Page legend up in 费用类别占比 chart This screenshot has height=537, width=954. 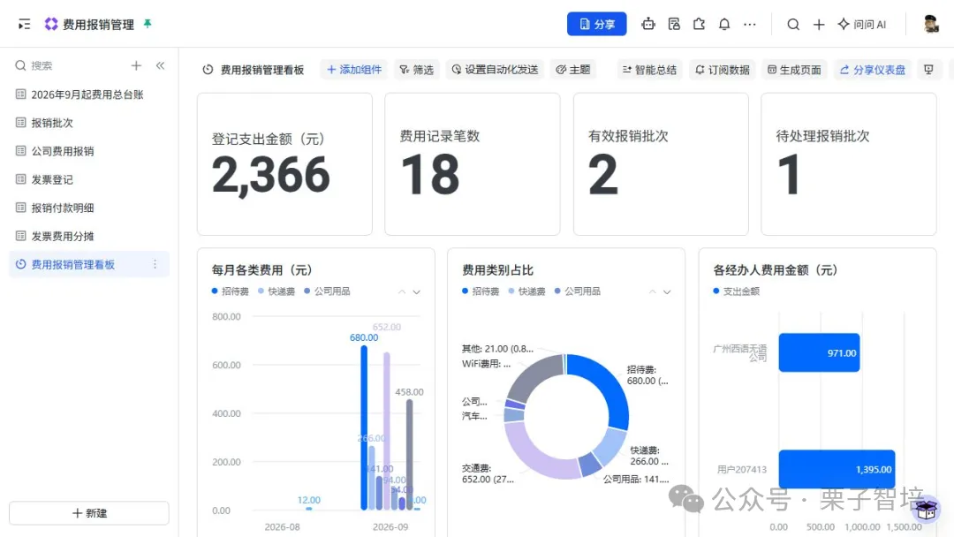click(652, 292)
